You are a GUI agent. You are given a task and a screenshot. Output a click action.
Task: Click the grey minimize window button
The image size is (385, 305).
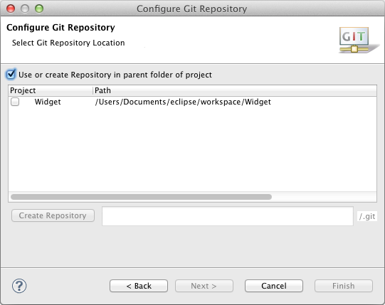tap(25, 9)
